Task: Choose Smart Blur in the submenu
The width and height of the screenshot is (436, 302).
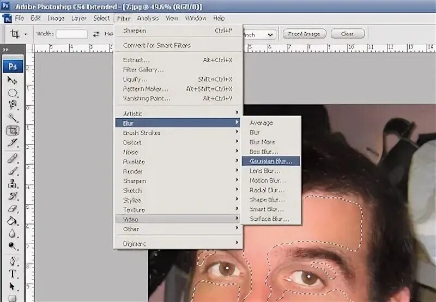Action: point(271,209)
